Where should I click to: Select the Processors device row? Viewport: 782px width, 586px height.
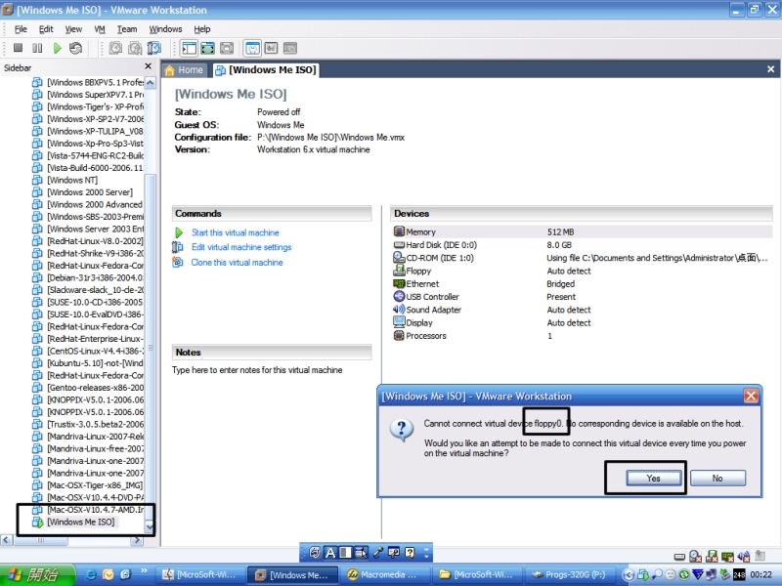click(x=583, y=335)
